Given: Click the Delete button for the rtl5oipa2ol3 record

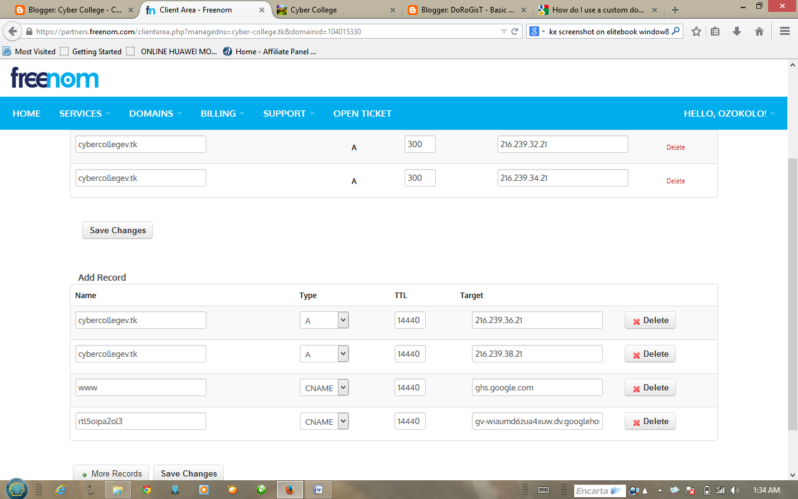Looking at the screenshot, I should [650, 421].
